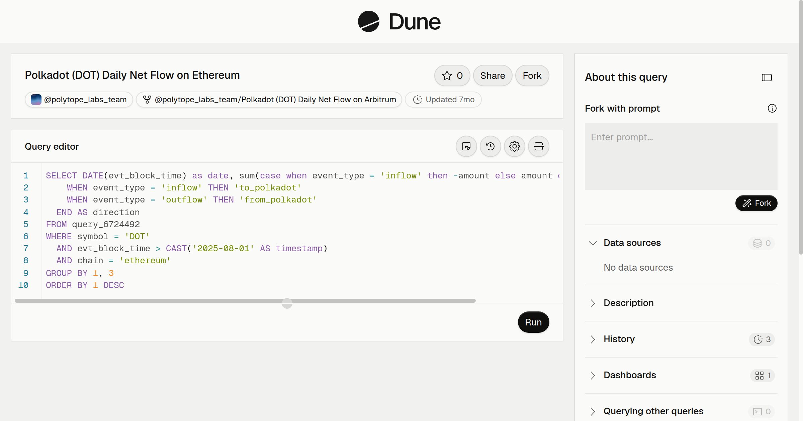Click '2025-08-01' date string on line 7
Screen dimensions: 803x421
pos(223,249)
